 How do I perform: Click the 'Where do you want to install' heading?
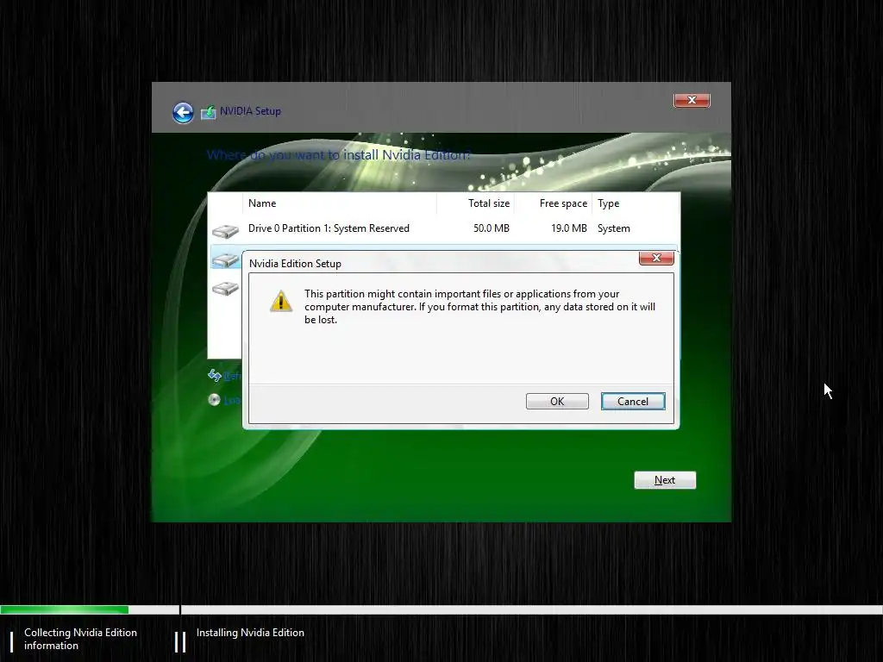[339, 155]
